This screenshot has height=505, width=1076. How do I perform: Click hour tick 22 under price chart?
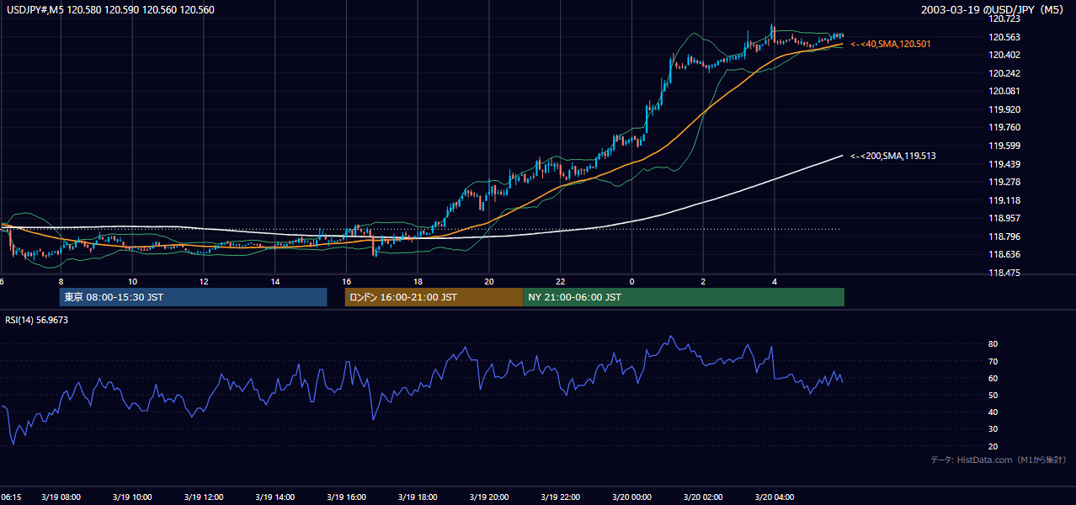561,281
